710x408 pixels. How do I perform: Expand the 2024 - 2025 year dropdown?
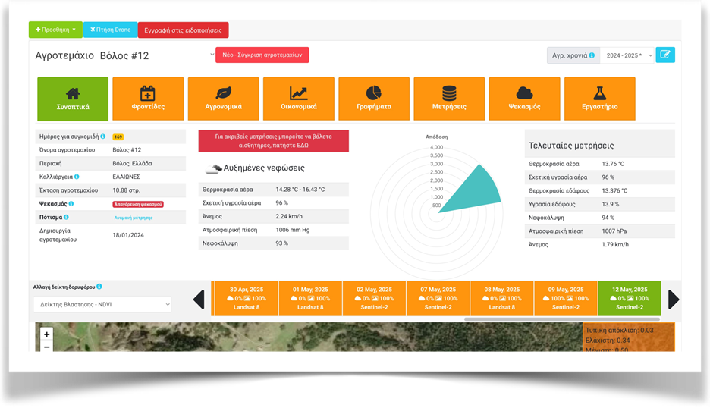tap(627, 55)
